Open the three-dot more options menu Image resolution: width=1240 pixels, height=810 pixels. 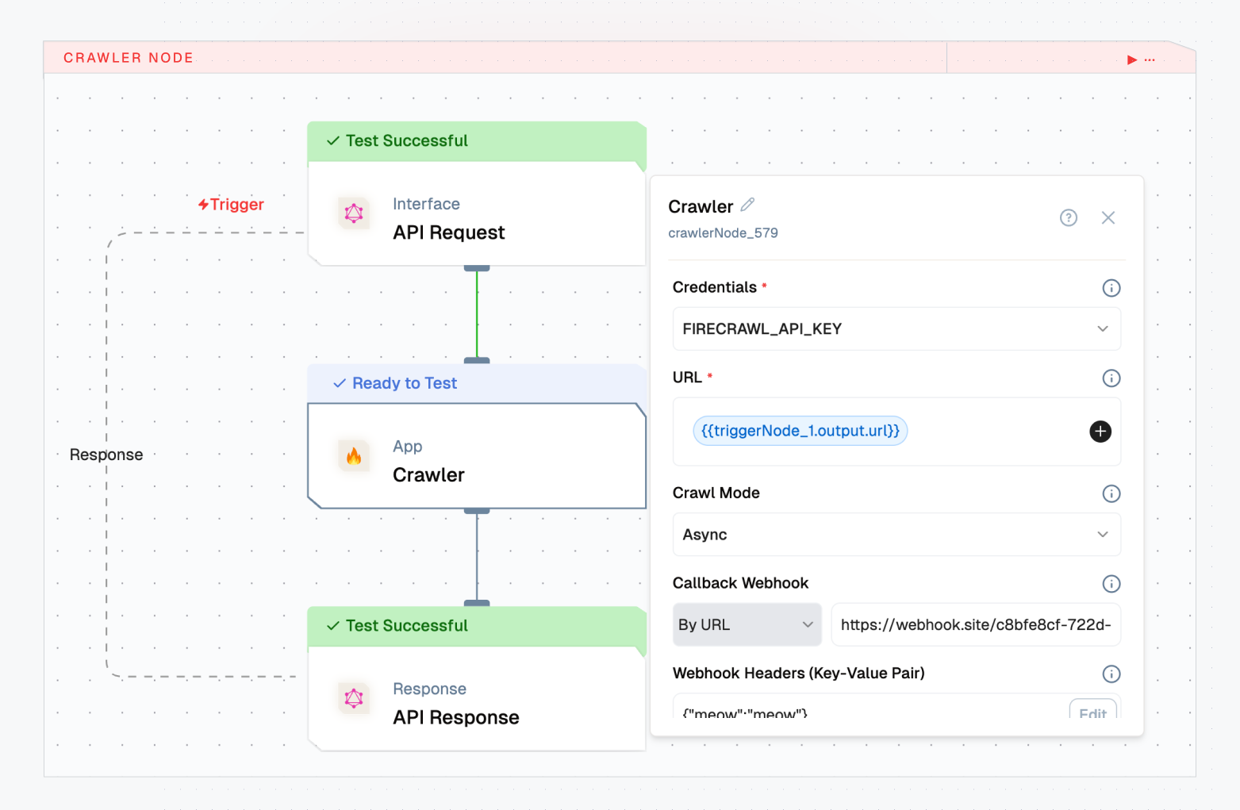pyautogui.click(x=1150, y=60)
